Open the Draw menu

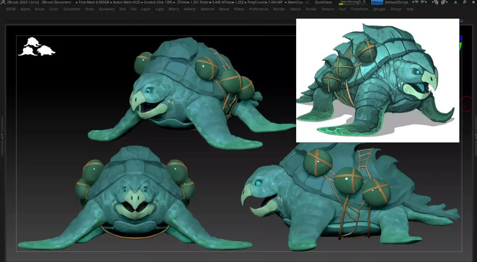(x=90, y=9)
